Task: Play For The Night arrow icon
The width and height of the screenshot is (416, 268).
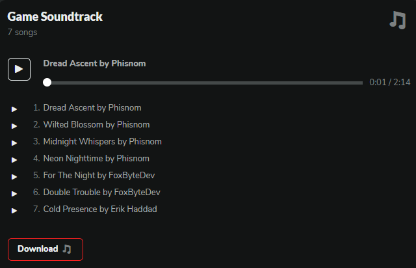Action: pos(14,176)
